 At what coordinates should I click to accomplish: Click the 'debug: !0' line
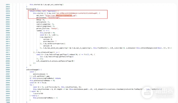pyautogui.click(x=41, y=20)
